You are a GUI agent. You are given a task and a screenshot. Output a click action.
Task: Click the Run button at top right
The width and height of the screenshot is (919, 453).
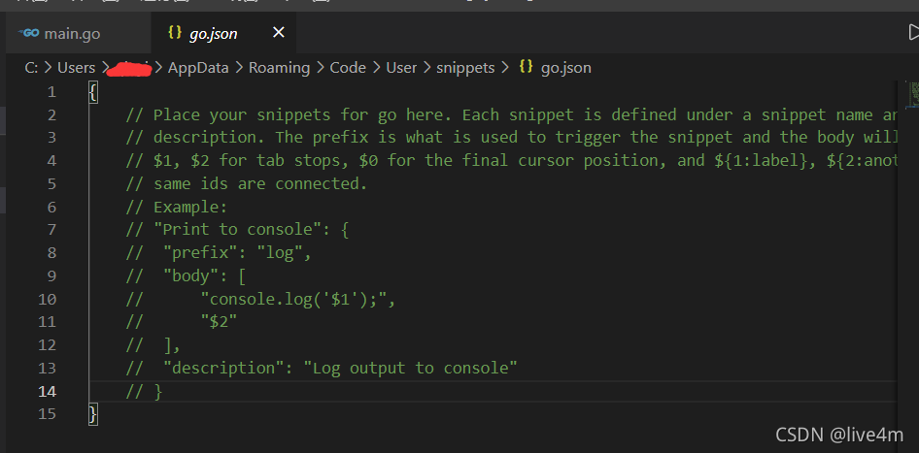913,32
